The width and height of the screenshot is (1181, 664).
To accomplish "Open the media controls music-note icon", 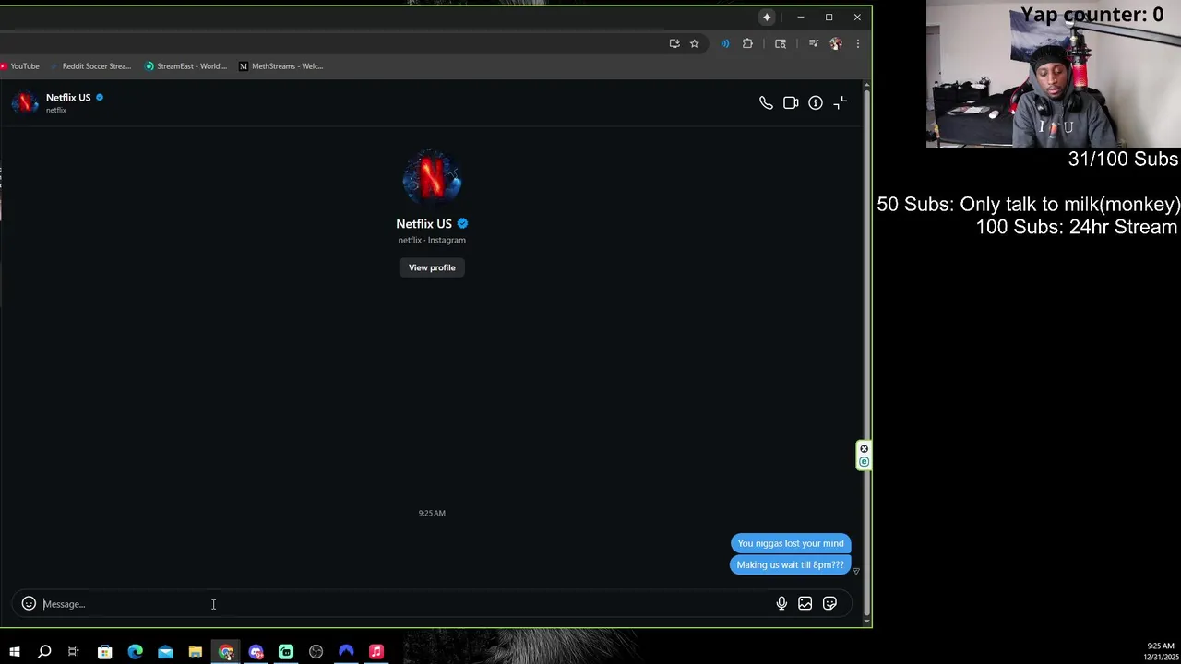I will click(813, 43).
